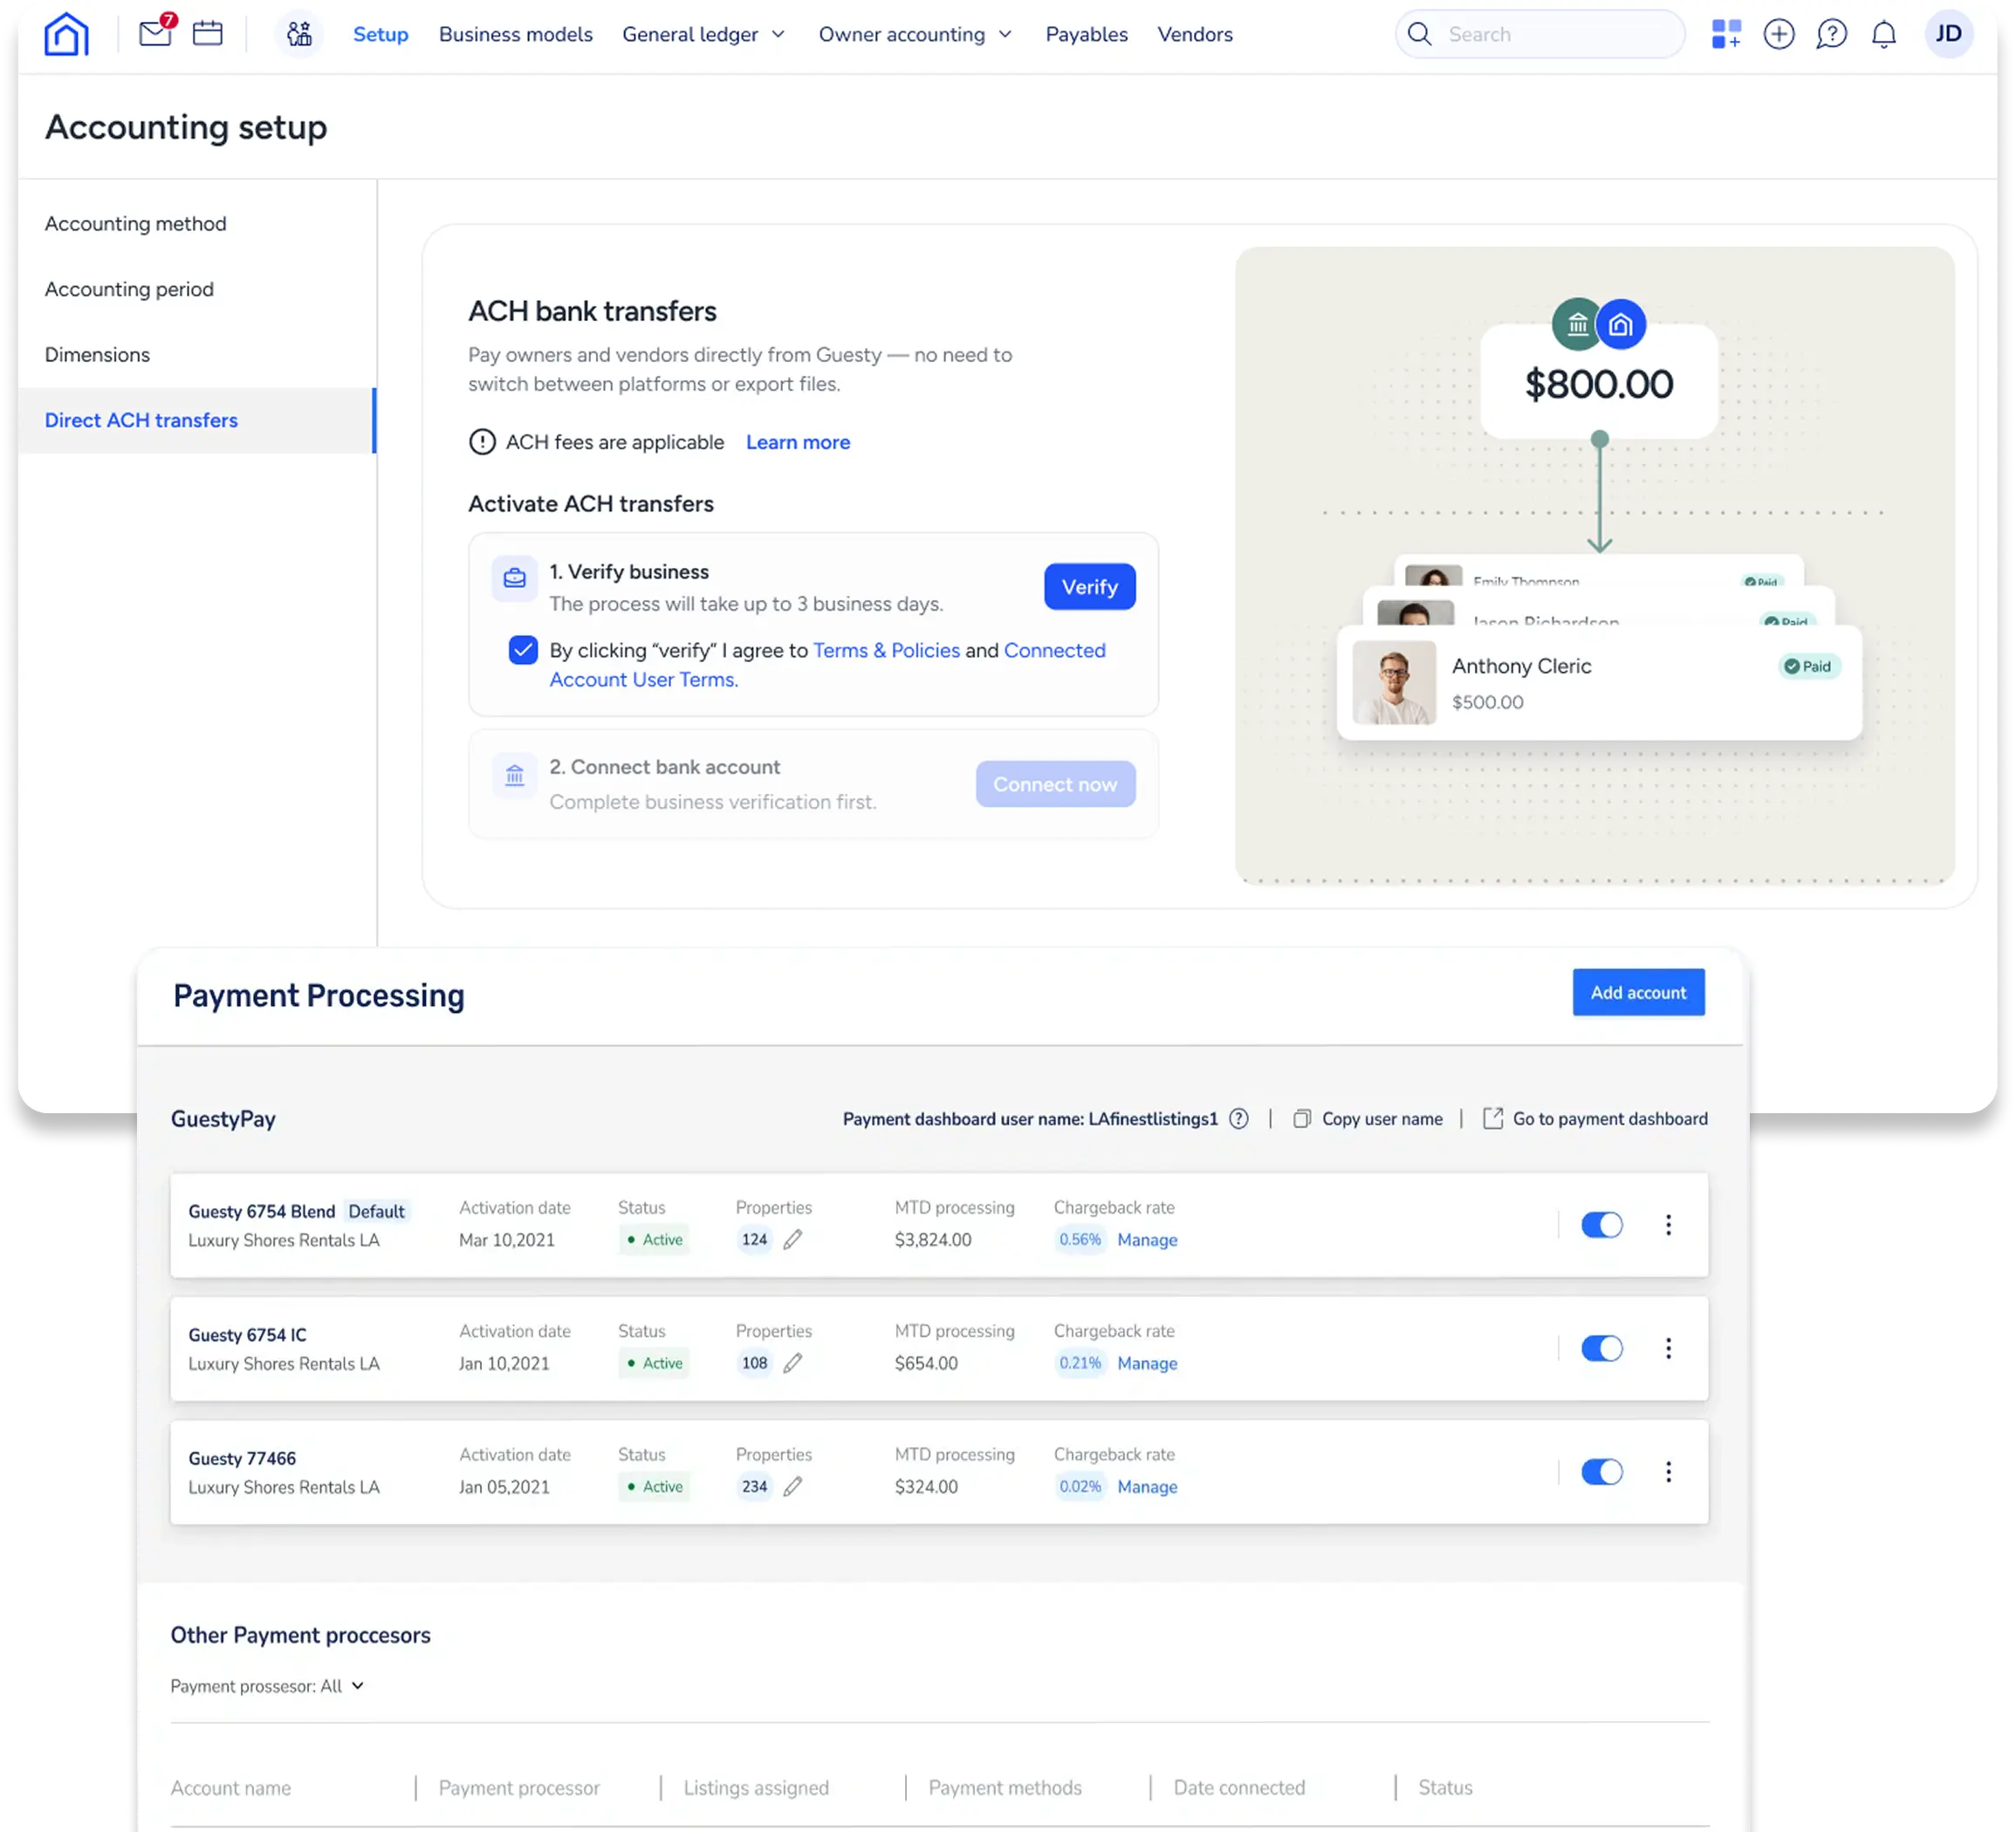Select Dimensions in sidebar
2016x1832 pixels.
197,355
